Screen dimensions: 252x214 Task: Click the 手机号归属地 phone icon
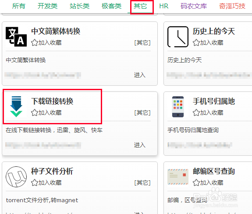(x=178, y=107)
